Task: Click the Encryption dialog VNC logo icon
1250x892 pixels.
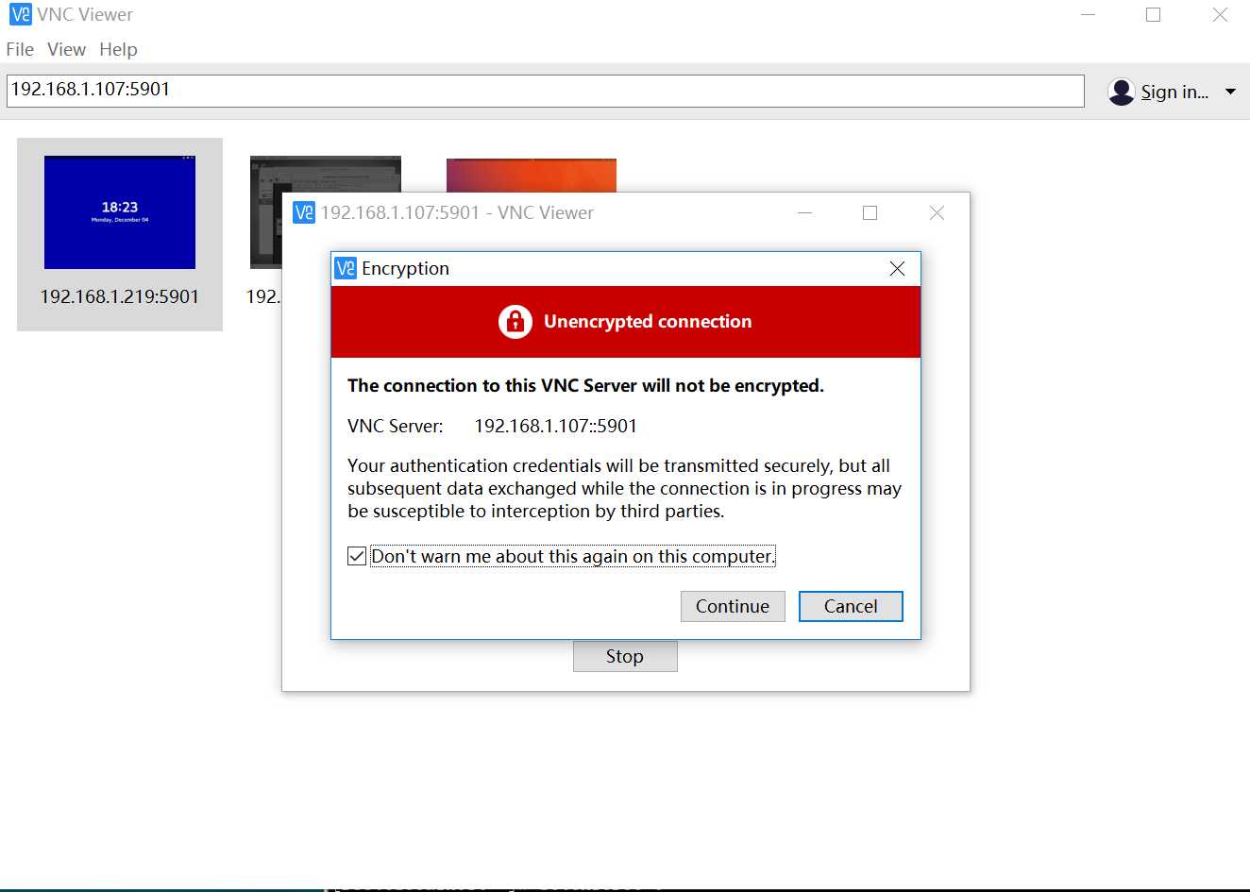Action: [x=346, y=268]
